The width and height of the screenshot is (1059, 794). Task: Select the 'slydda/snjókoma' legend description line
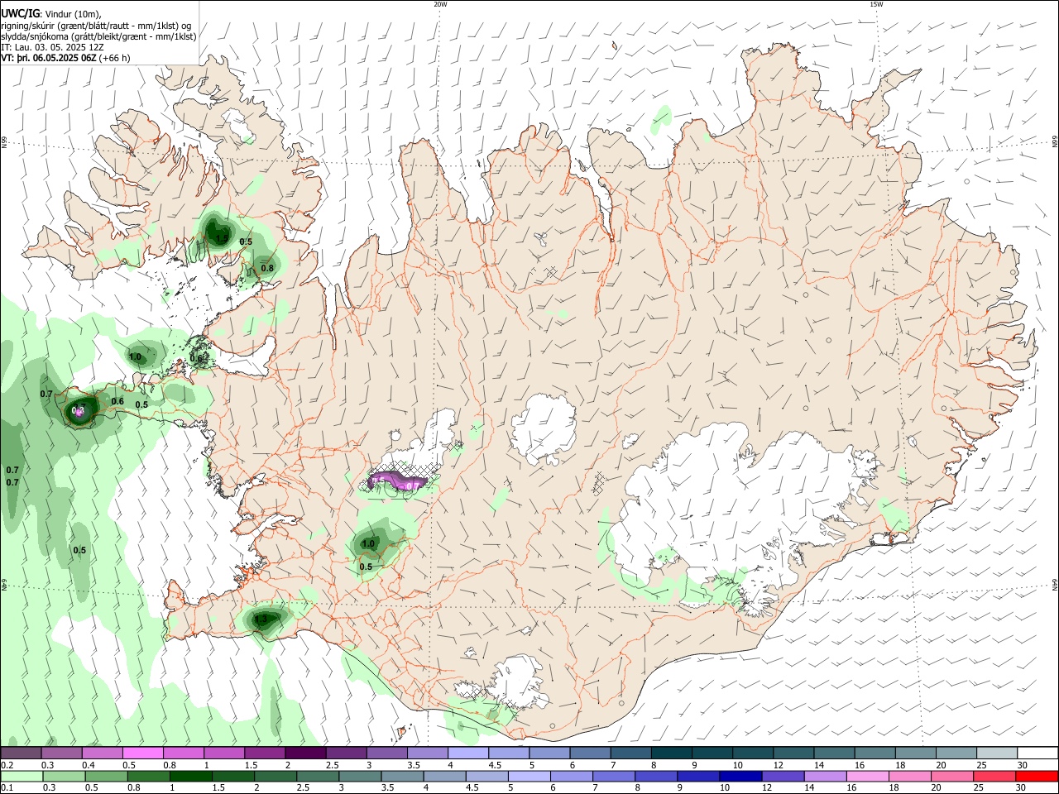pos(98,36)
